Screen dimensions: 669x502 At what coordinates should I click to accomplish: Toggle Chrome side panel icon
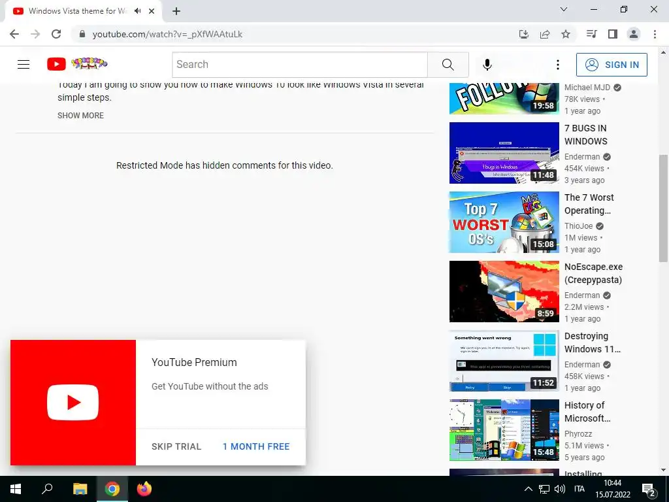click(613, 34)
